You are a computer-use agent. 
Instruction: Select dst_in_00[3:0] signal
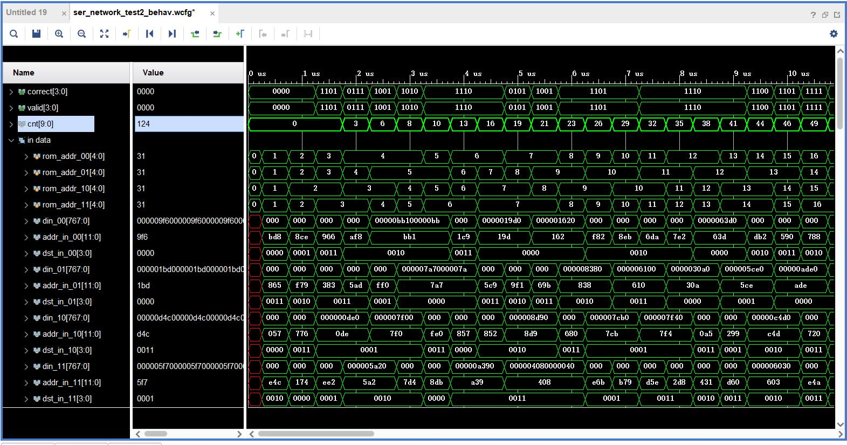click(x=67, y=253)
